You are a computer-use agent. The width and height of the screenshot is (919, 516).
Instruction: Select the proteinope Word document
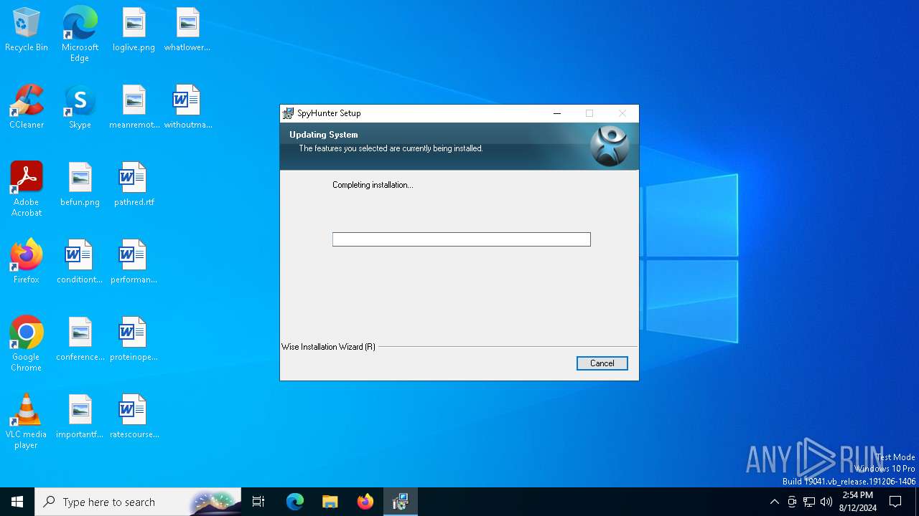tap(134, 340)
